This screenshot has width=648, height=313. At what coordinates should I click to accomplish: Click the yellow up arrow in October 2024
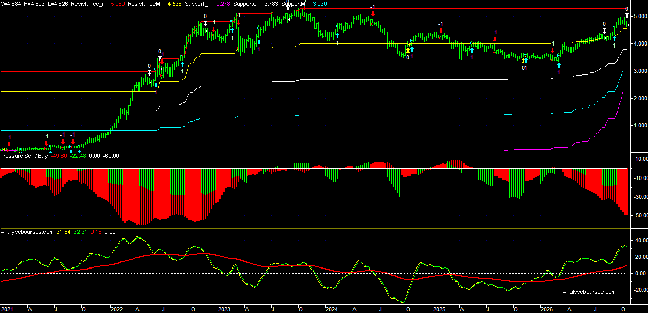[408, 50]
